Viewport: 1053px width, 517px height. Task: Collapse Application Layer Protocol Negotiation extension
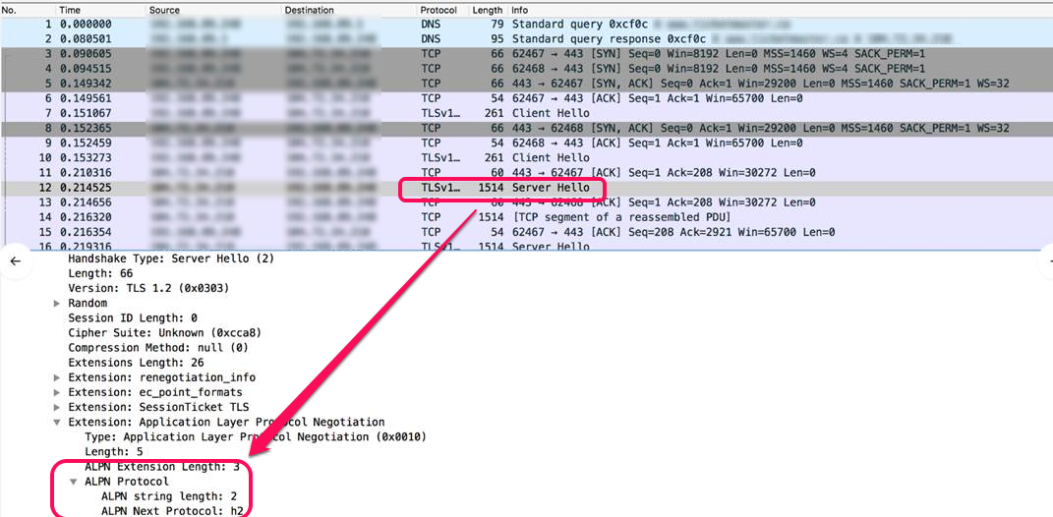coord(58,422)
